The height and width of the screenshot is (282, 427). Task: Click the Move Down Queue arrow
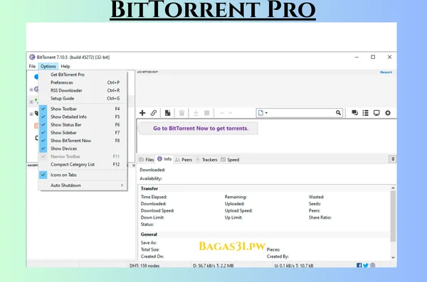pos(231,113)
